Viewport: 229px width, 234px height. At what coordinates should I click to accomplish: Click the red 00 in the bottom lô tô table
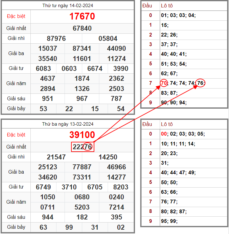[x=164, y=134]
